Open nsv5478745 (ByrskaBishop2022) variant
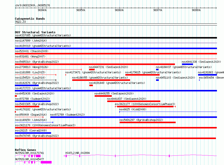 [37, 136]
